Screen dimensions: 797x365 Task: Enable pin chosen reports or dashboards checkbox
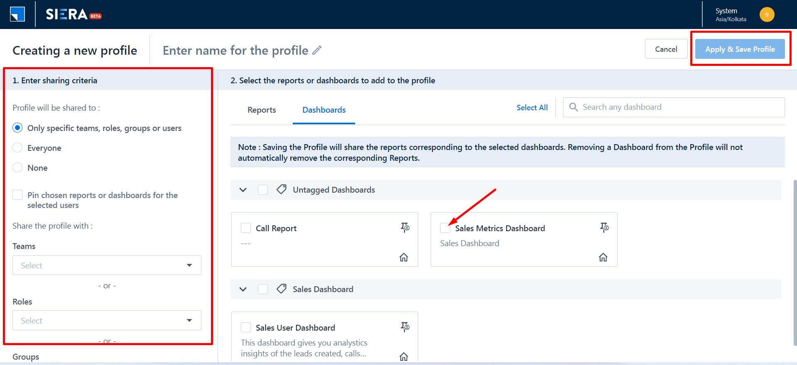coord(17,195)
